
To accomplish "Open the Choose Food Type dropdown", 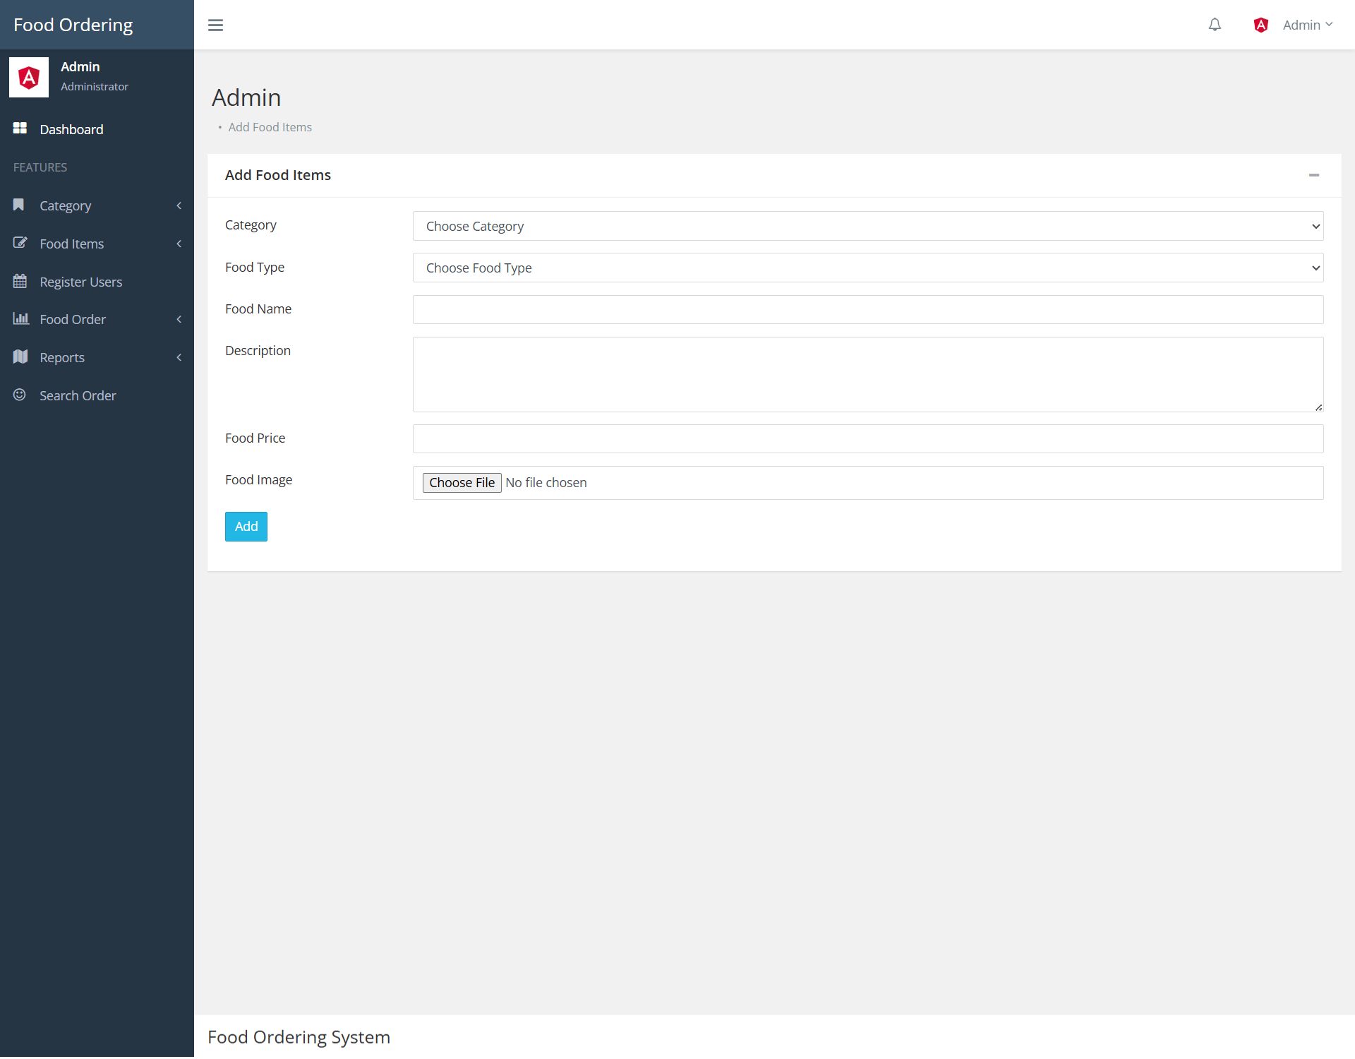I will (x=868, y=268).
